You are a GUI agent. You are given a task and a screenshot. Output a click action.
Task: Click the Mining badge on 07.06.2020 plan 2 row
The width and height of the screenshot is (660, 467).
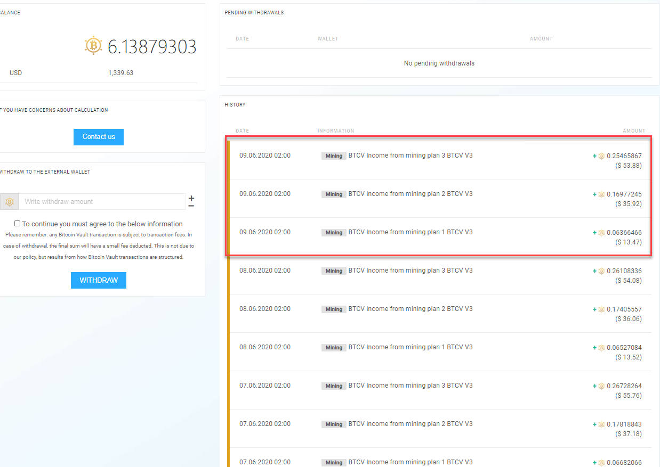pos(334,424)
